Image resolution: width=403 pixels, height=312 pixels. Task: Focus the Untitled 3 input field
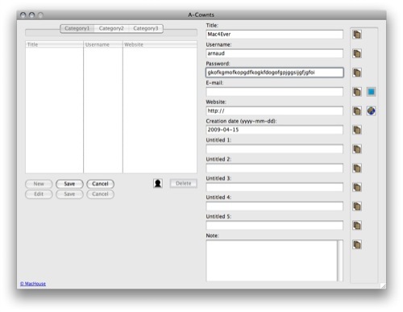tap(275, 187)
